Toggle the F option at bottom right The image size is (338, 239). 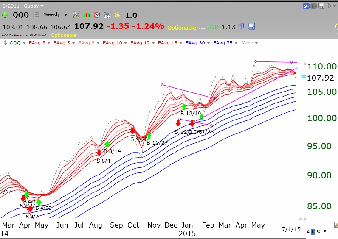(324, 232)
